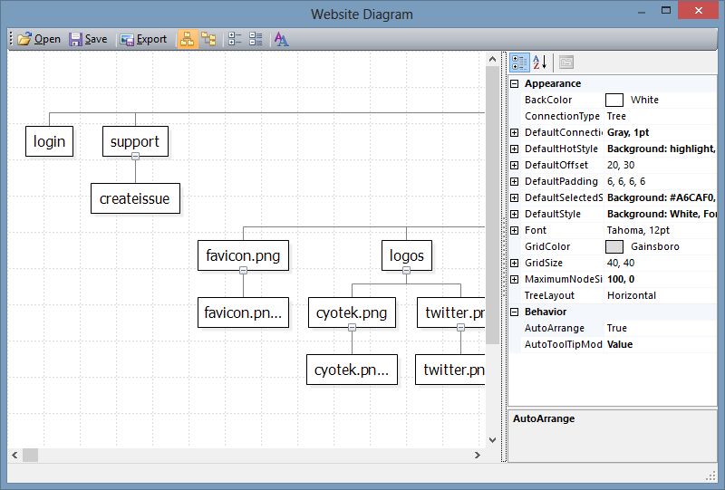This screenshot has width=725, height=490.
Task: Expand the DefaultConnection property
Action: pos(514,132)
